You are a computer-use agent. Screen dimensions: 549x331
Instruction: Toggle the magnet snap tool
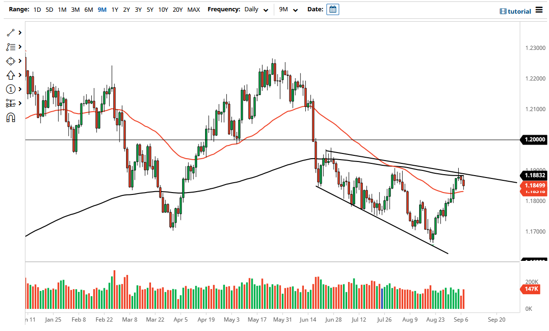click(10, 117)
